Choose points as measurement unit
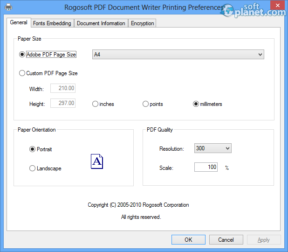Image resolution: width=288 pixels, height=252 pixels. [146, 104]
